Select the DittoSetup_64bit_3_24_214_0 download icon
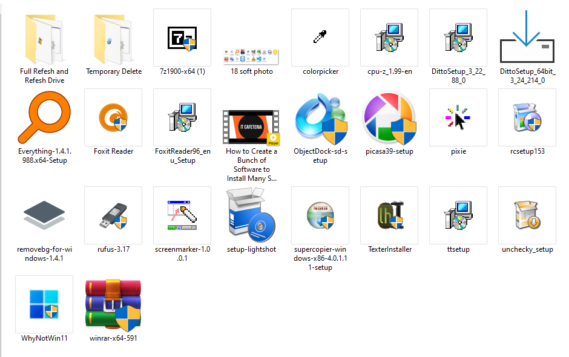 (x=527, y=37)
